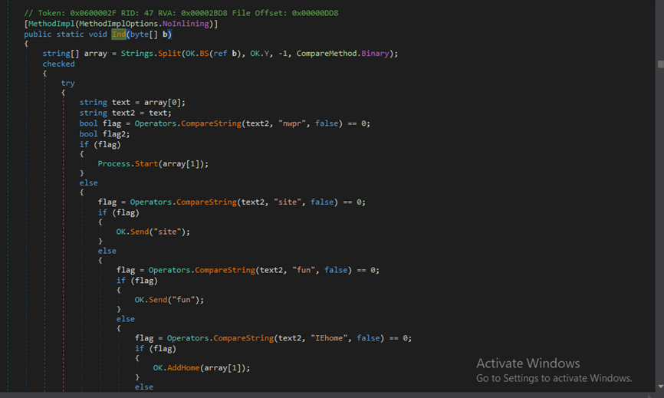
Task: Click the 'string text = array[0];' line
Action: pyautogui.click(x=132, y=103)
